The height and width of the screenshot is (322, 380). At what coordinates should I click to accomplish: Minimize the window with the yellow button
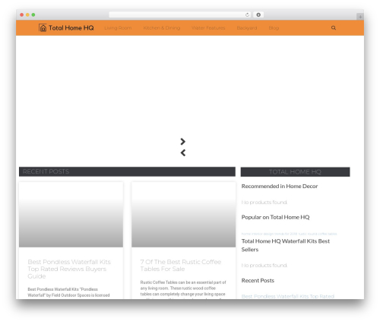[x=27, y=15]
